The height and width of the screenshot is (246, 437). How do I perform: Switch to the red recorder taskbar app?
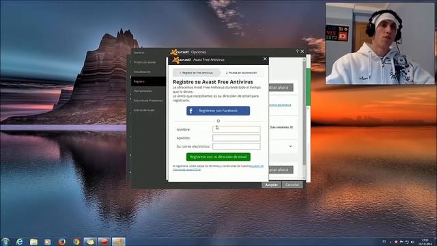(104, 241)
